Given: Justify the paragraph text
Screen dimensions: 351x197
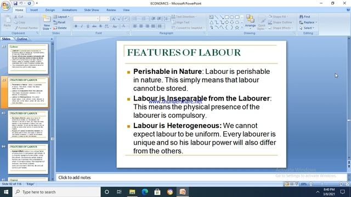Looking at the screenshot, I should pyautogui.click(x=153, y=26).
